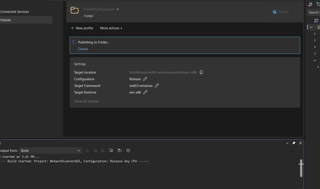Pin the Output window panel
This screenshot has width=320, height=189.
(294, 143)
